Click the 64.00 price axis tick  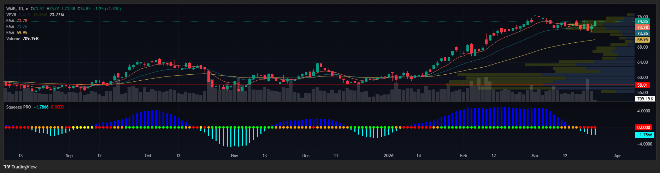[x=642, y=62]
